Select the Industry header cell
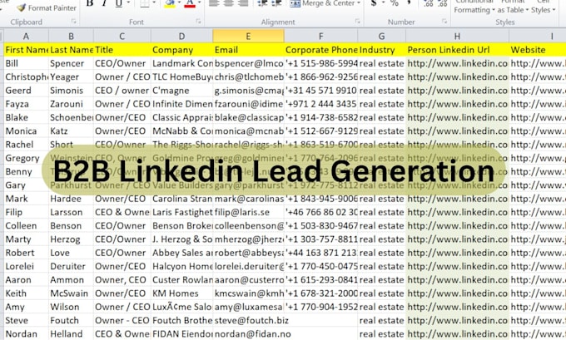 (x=381, y=50)
